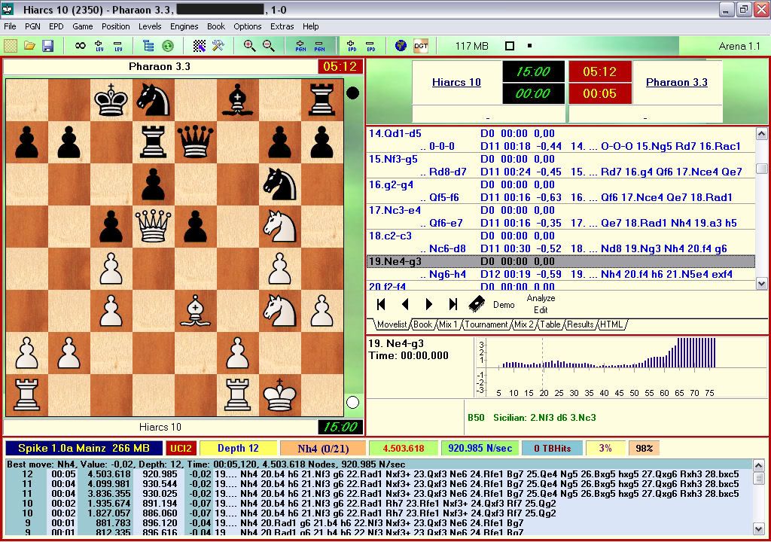Click the new game board icon
The image size is (771, 542).
[x=11, y=46]
